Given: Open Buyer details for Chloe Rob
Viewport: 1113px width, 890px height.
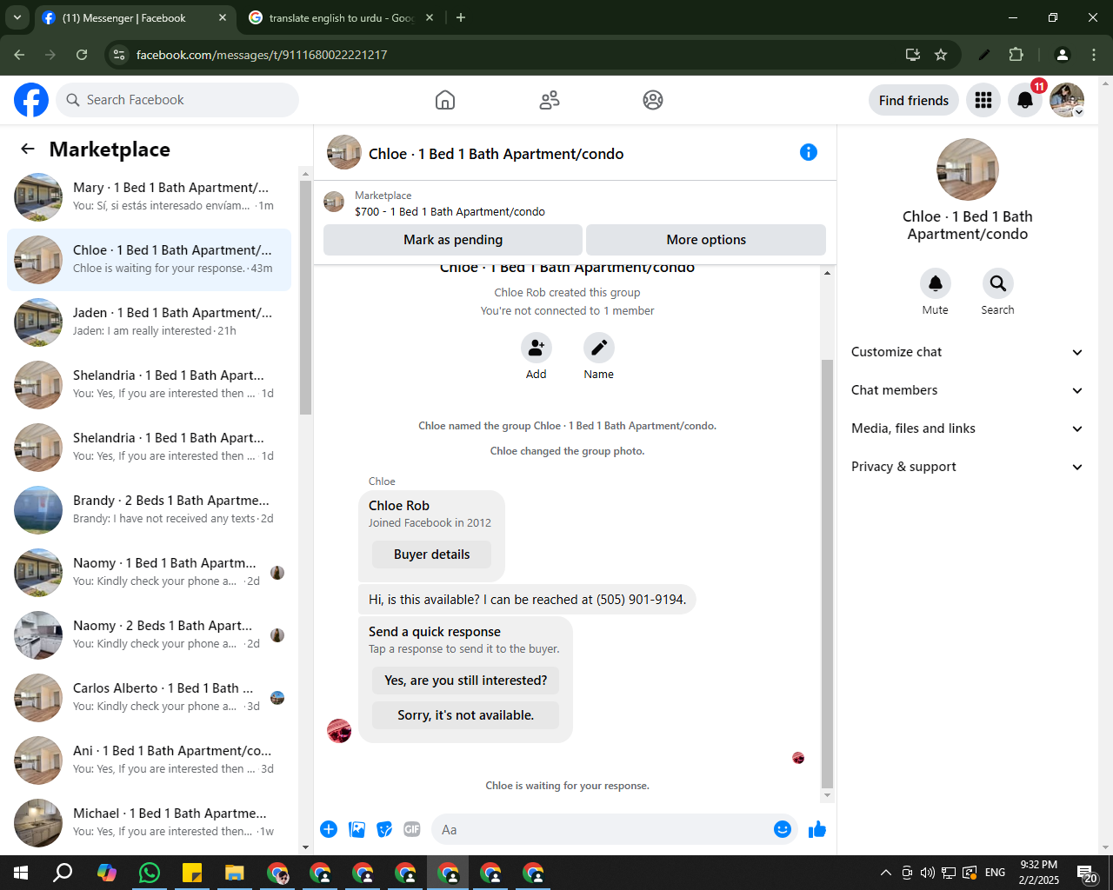Looking at the screenshot, I should [431, 555].
